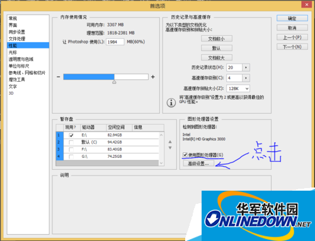Click the scratch disk list scrollbar up arrow
315x241 pixels.
click(161, 135)
